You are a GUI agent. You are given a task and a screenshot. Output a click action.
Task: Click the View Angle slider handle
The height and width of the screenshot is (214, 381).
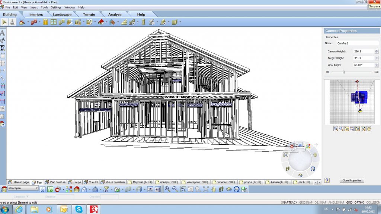344,72
